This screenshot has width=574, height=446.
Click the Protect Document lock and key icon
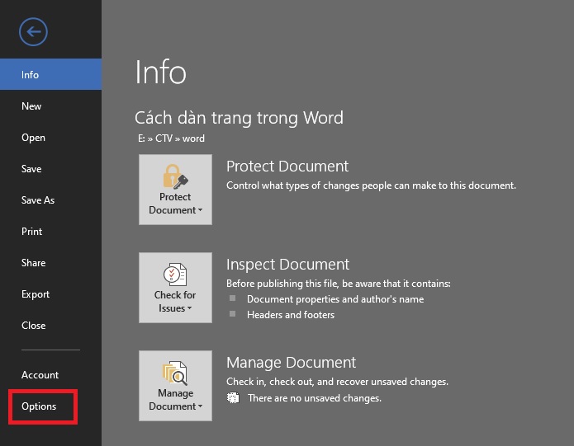(175, 176)
